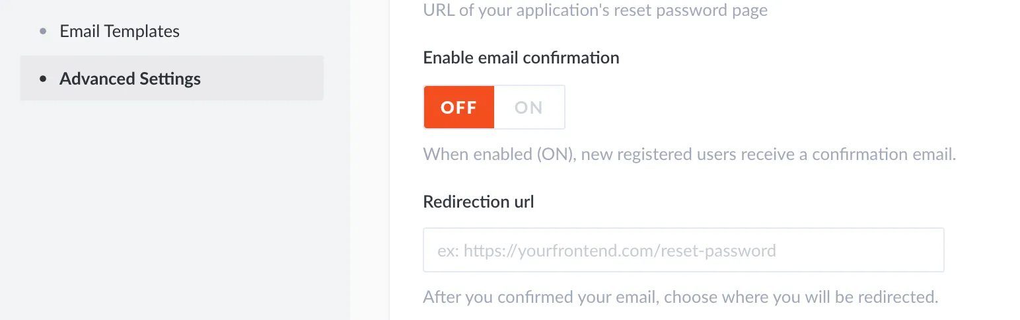Viewport: 1020px width, 320px height.
Task: Click the bullet beside Email Templates
Action: click(44, 31)
